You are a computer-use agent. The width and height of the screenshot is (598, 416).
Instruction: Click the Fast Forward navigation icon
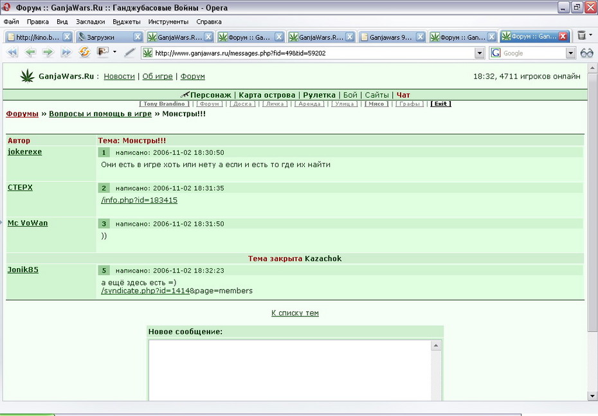(x=66, y=52)
